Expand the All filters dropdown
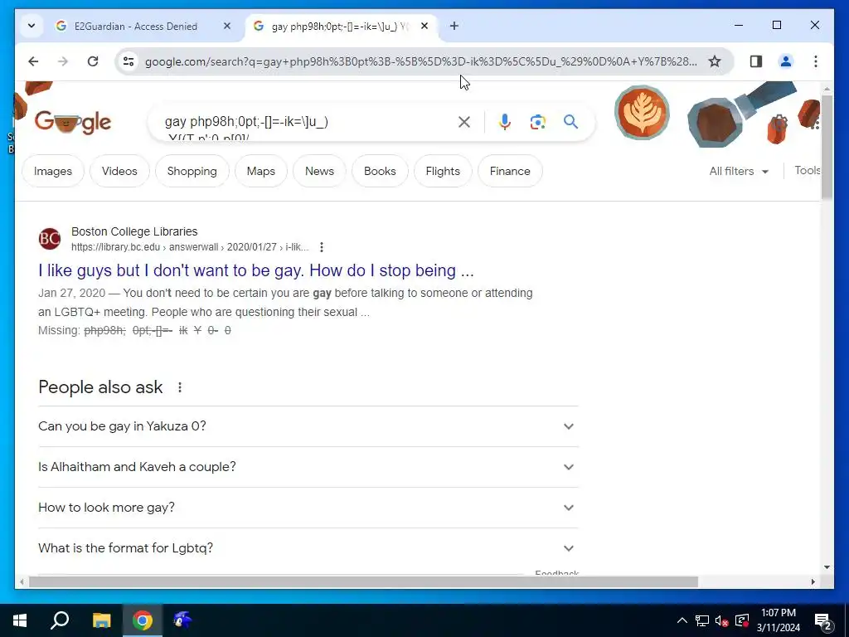849x637 pixels. [739, 171]
